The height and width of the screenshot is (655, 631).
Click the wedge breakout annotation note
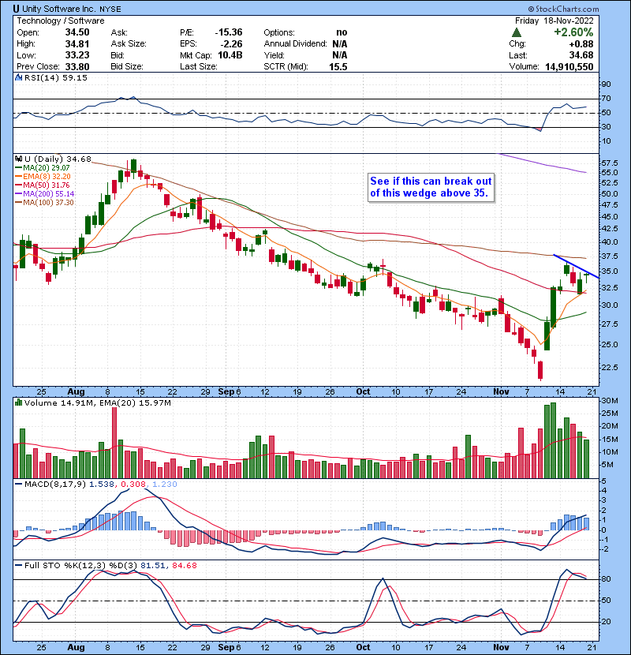(431, 187)
